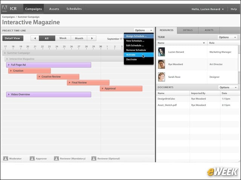Open Asset_Sketch.pdf document
Viewport: 241px width, 180px height.
click(x=167, y=105)
